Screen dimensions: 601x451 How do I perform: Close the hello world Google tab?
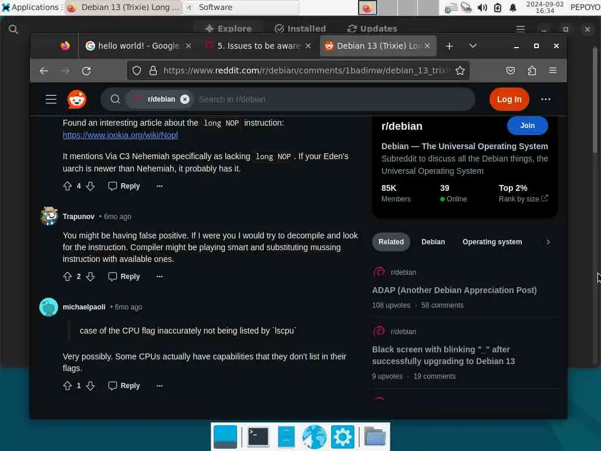point(188,46)
